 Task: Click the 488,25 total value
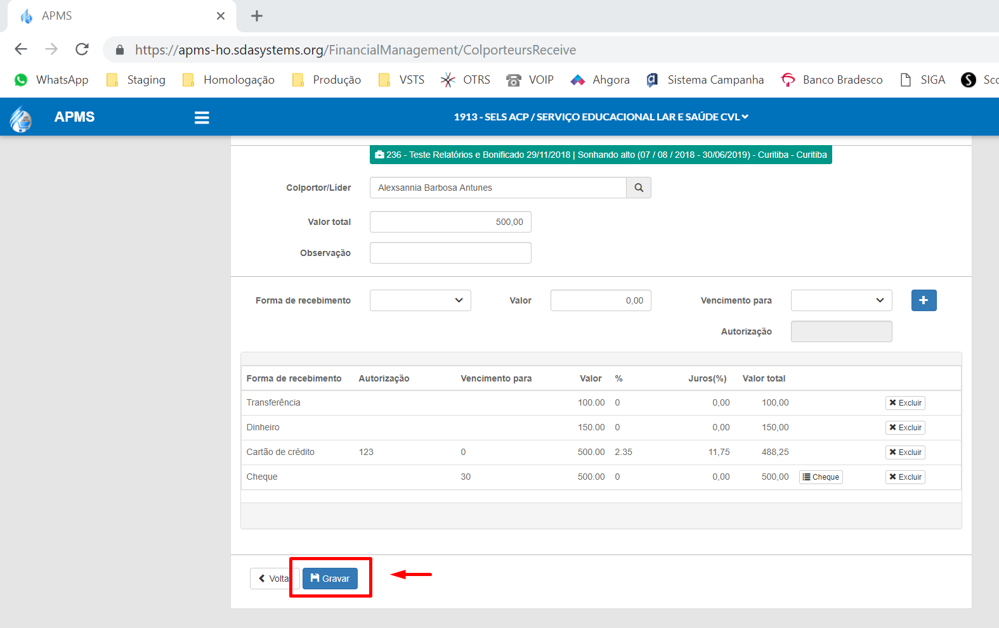point(775,452)
